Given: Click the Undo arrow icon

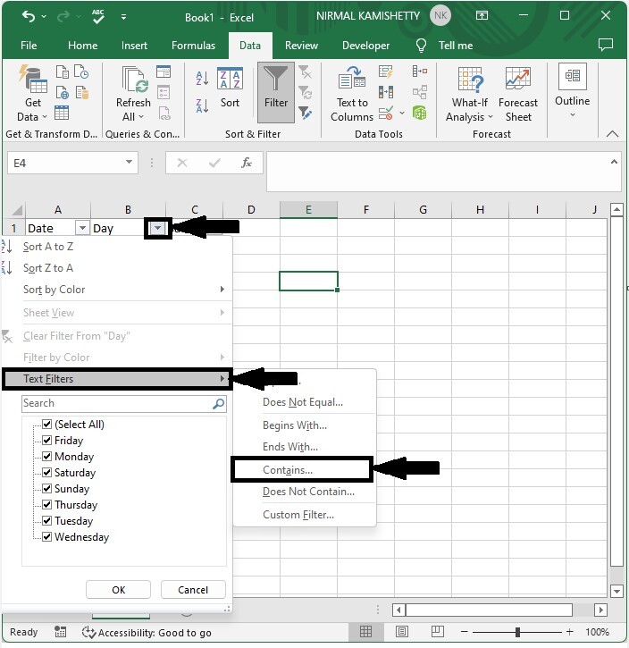Looking at the screenshot, I should 29,16.
